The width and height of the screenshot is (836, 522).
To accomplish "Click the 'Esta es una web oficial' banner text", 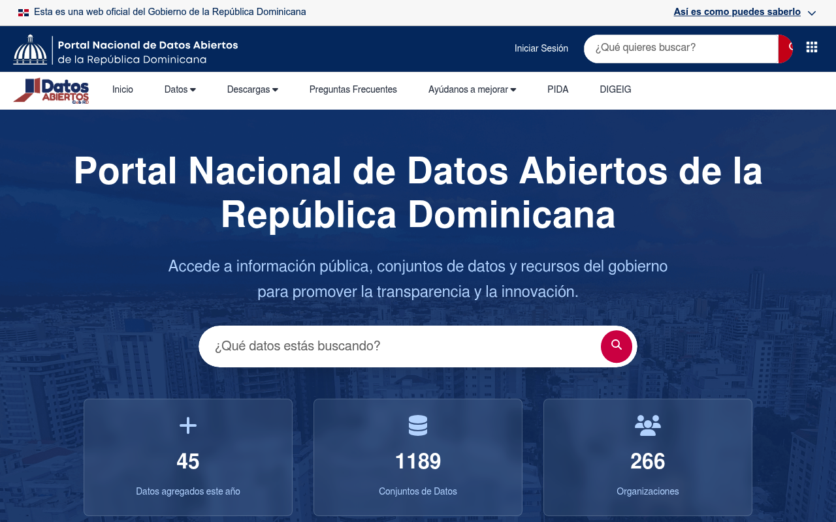I will click(170, 12).
